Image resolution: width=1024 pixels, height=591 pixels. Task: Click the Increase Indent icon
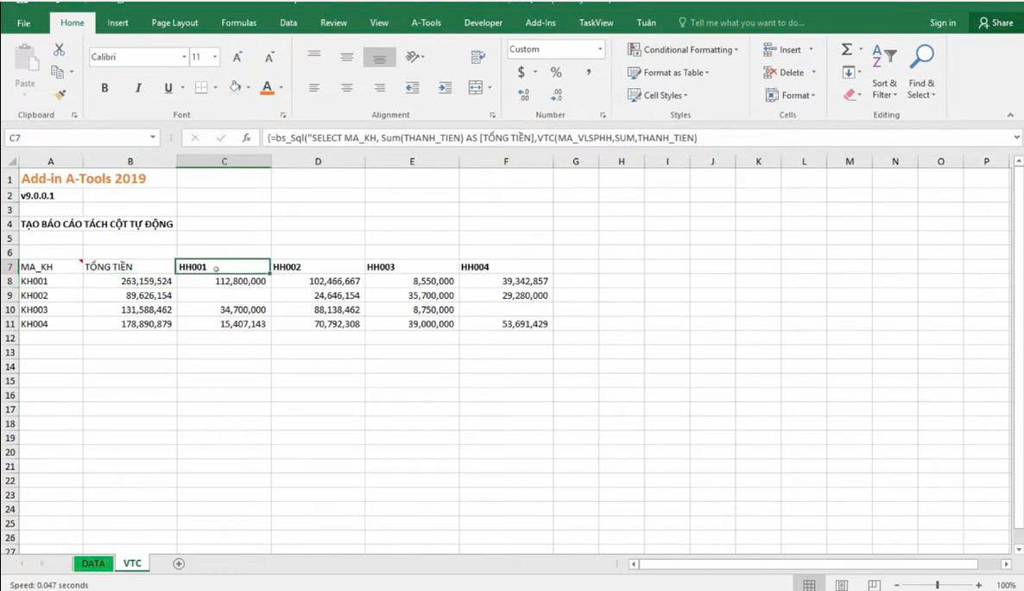pos(445,87)
